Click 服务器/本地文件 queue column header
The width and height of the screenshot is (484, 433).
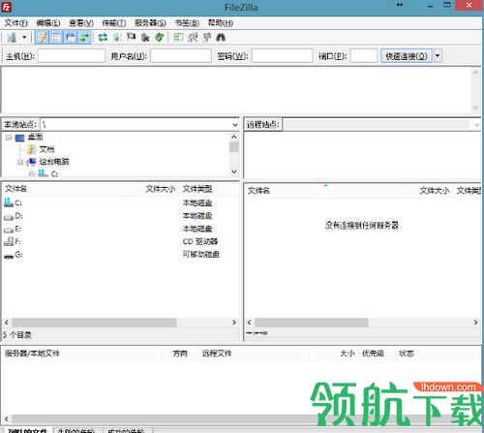(x=82, y=354)
